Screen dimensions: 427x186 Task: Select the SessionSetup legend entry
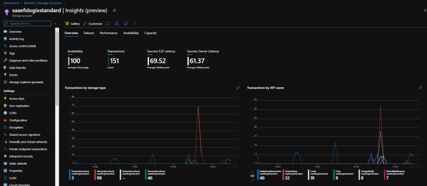click(x=293, y=175)
